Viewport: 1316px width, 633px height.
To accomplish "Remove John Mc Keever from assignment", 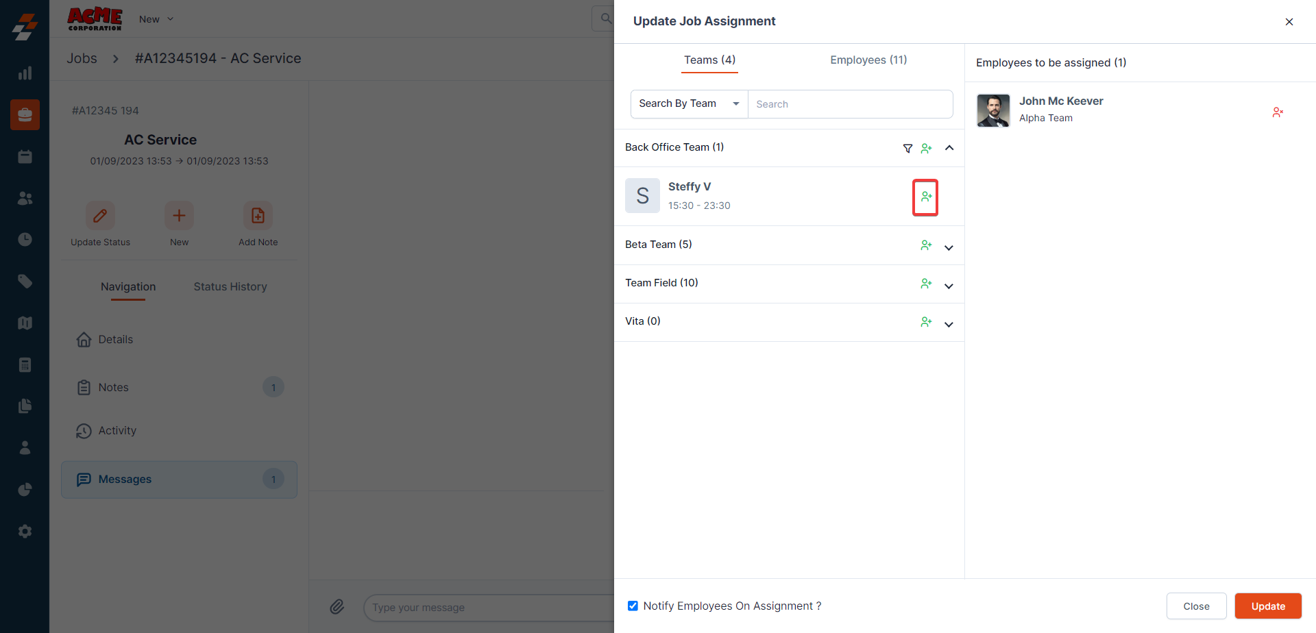I will [1277, 112].
